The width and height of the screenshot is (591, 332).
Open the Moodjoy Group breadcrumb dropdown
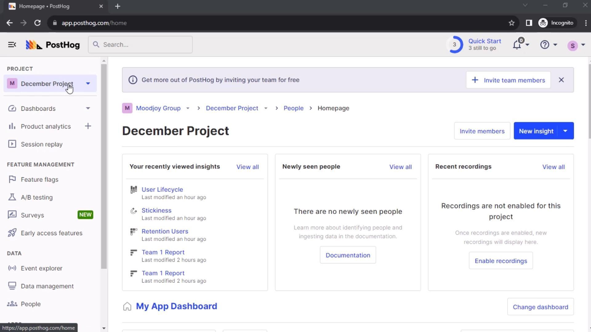(188, 108)
